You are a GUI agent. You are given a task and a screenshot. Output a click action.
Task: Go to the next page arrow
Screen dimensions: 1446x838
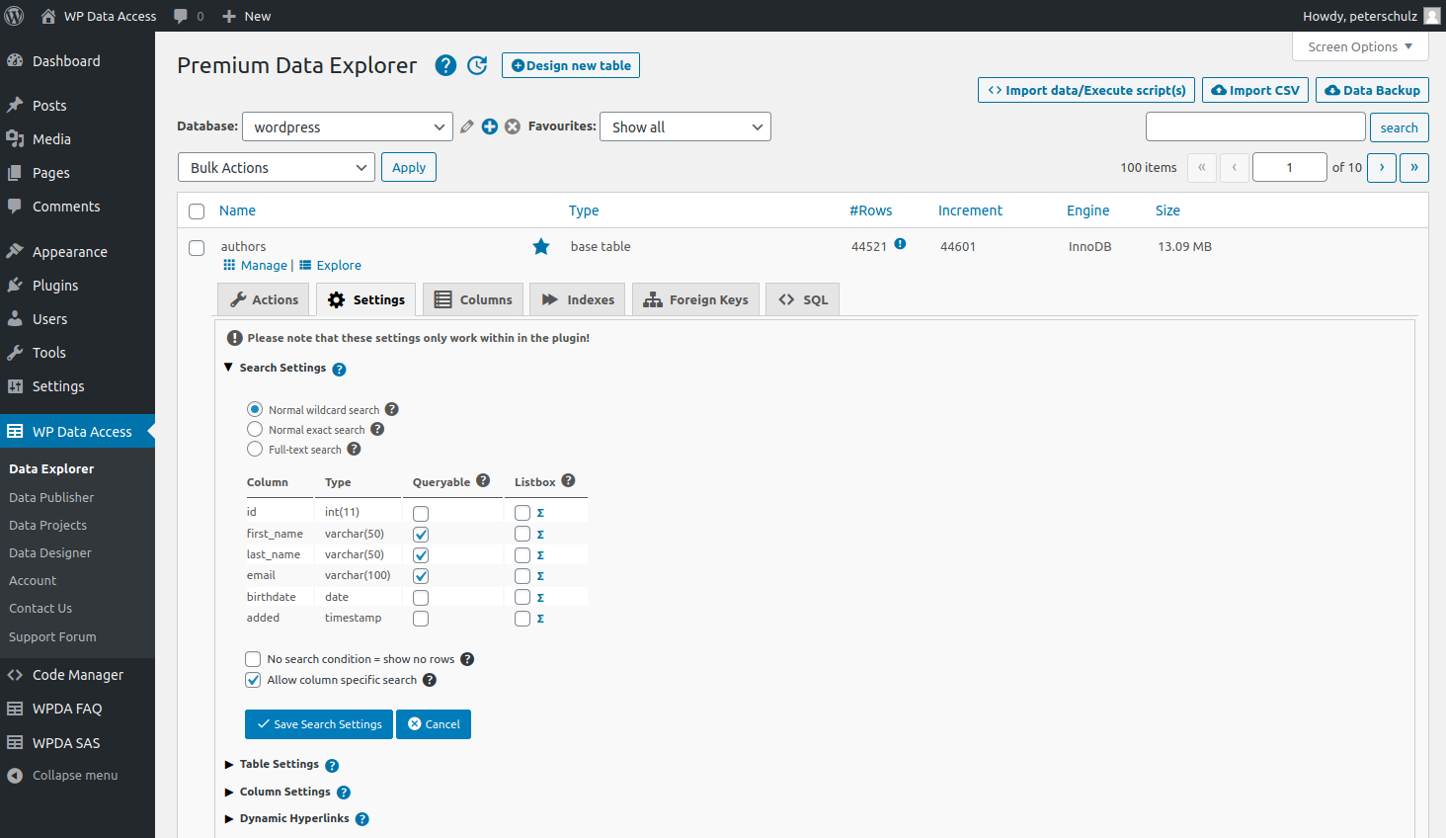(x=1382, y=167)
